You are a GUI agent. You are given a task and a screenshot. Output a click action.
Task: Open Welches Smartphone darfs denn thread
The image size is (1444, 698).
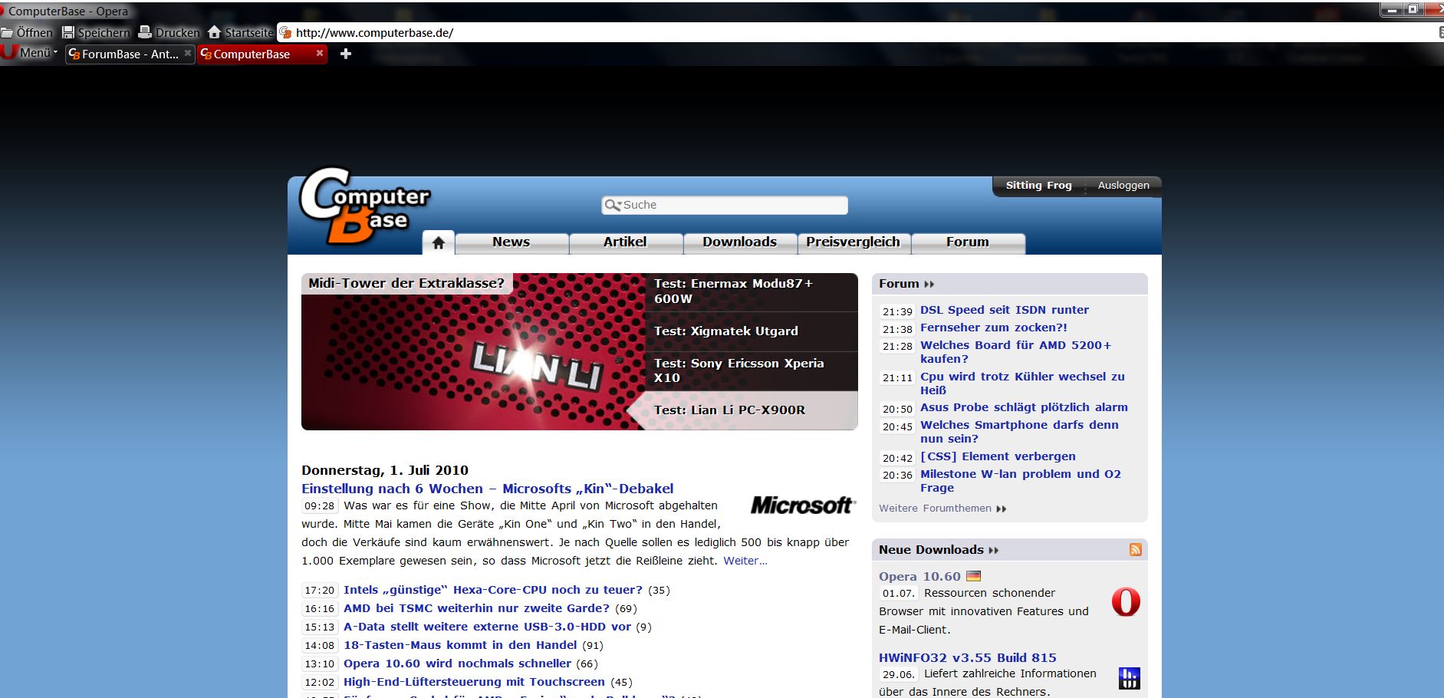(1019, 432)
